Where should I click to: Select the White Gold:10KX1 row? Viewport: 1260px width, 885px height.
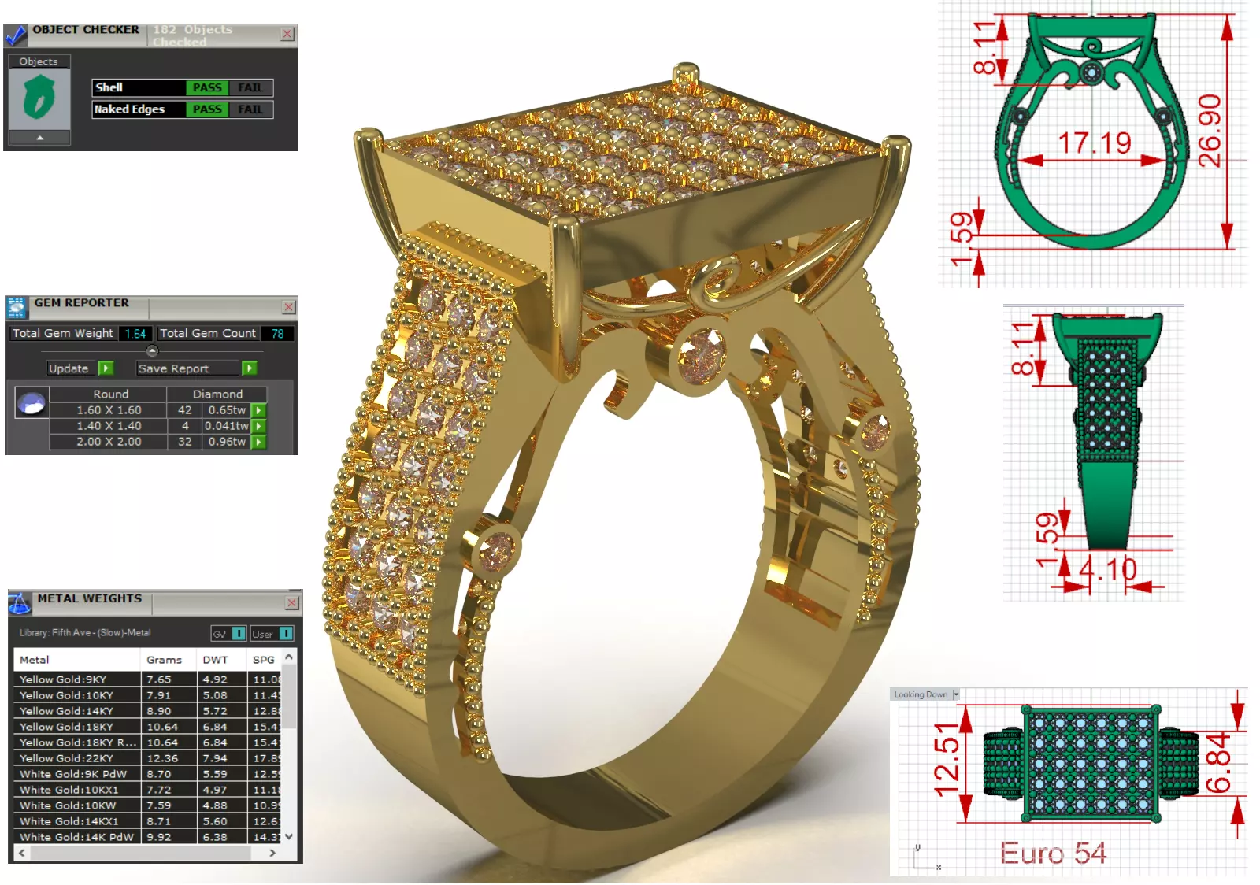147,790
